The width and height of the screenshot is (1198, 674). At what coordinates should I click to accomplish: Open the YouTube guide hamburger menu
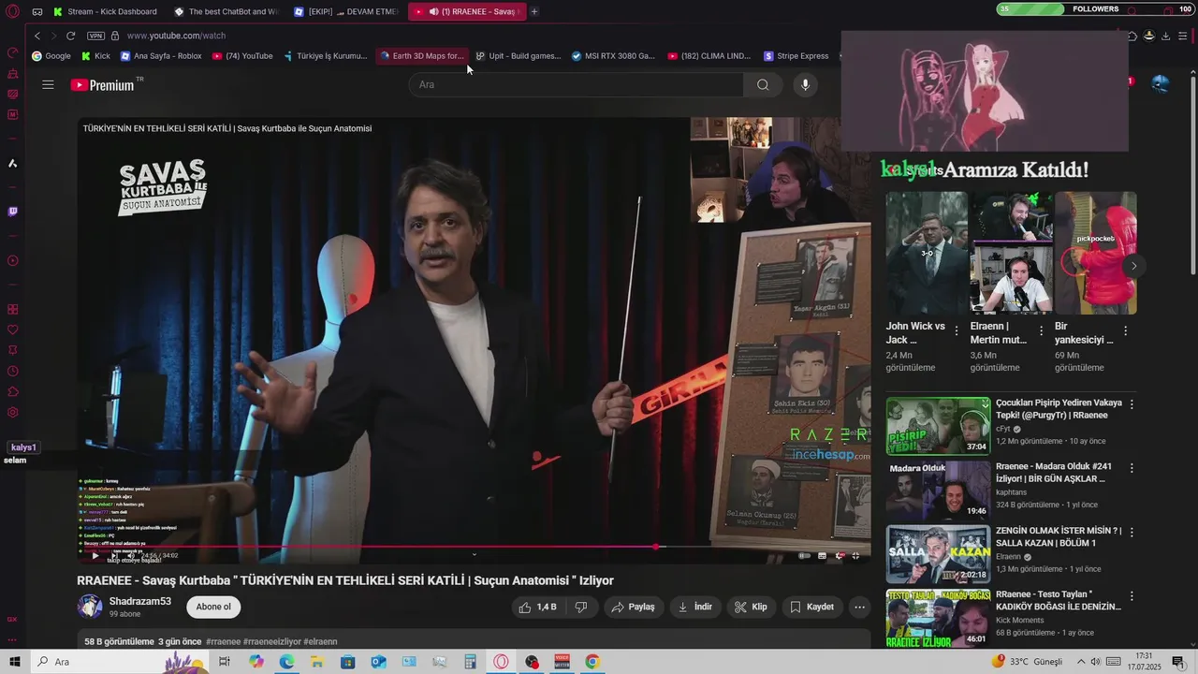[48, 84]
